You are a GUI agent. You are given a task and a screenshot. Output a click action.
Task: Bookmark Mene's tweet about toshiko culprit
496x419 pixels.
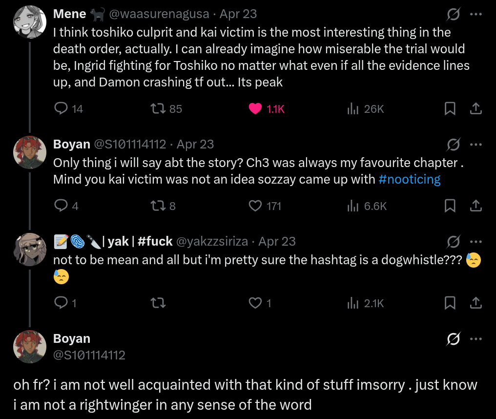pos(450,108)
